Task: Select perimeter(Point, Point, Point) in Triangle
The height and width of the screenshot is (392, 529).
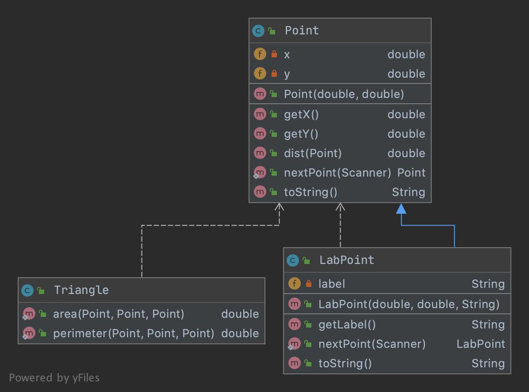Action: 134,333
